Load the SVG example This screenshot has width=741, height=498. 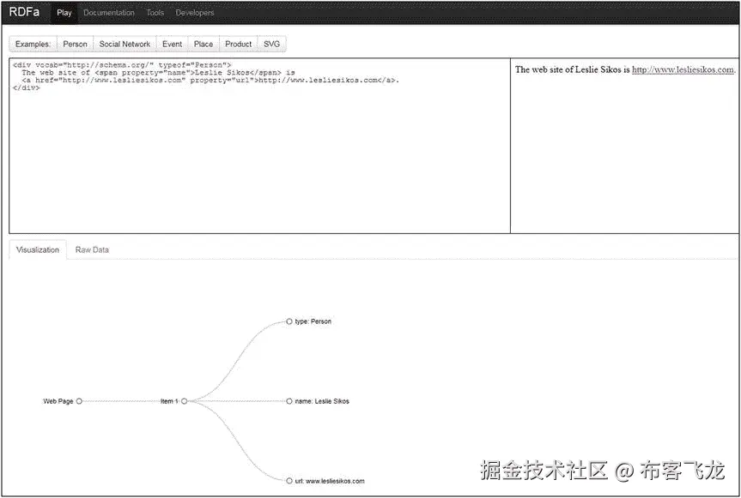click(x=271, y=43)
